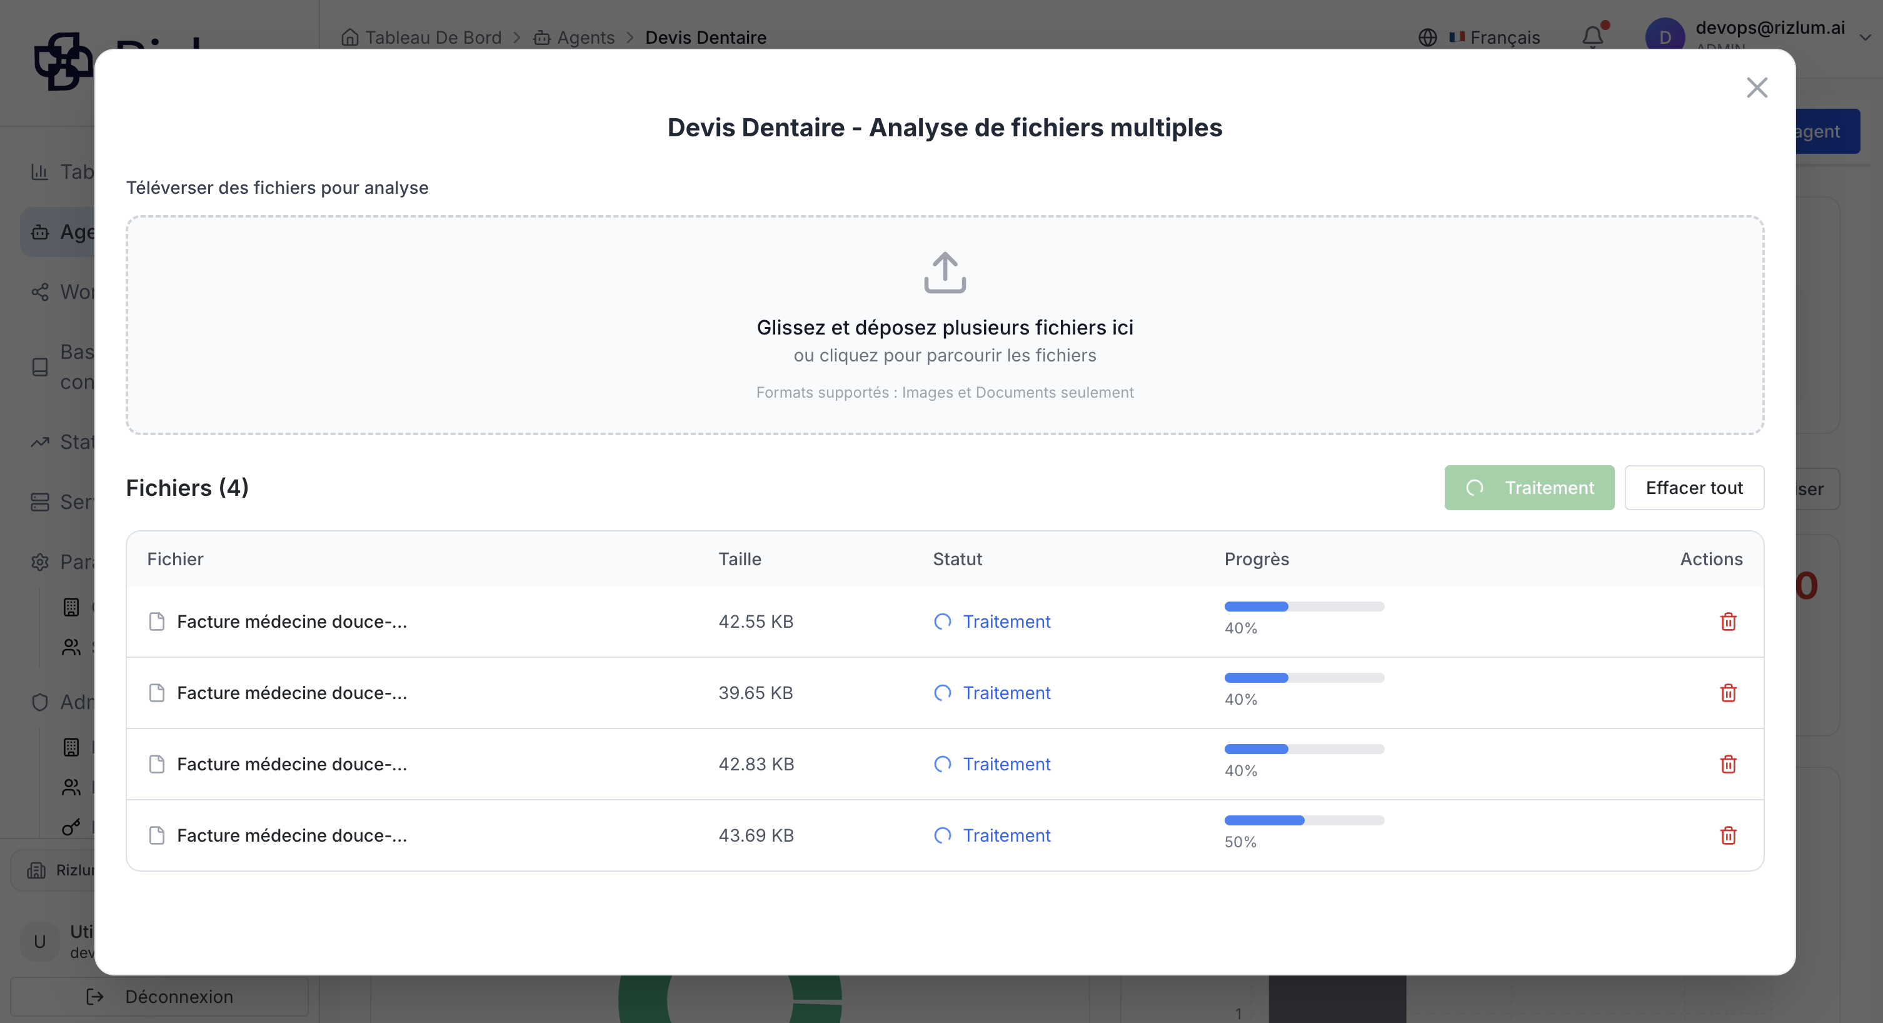The height and width of the screenshot is (1023, 1883).
Task: Click the Devis Dentaire breadcrumb text
Action: 705,38
